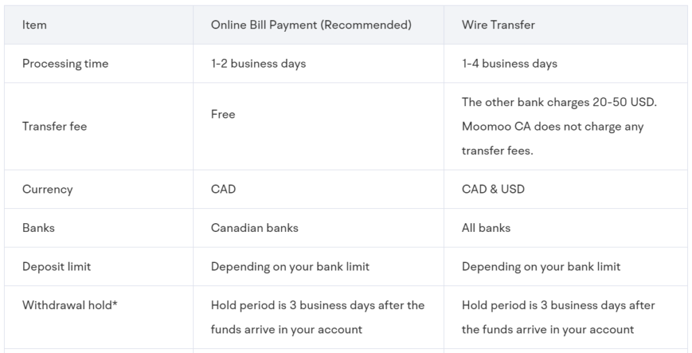Select the Processing time row label
The width and height of the screenshot is (692, 353).
pos(66,64)
